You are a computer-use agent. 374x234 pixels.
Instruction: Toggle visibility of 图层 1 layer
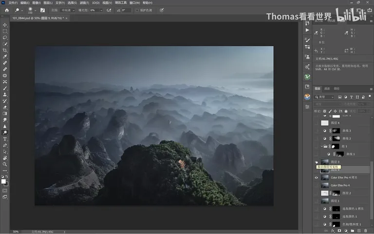tap(316, 201)
